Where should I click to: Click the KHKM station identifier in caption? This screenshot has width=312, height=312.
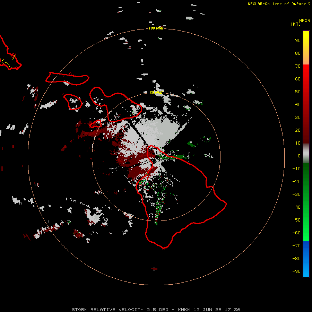(x=184, y=310)
